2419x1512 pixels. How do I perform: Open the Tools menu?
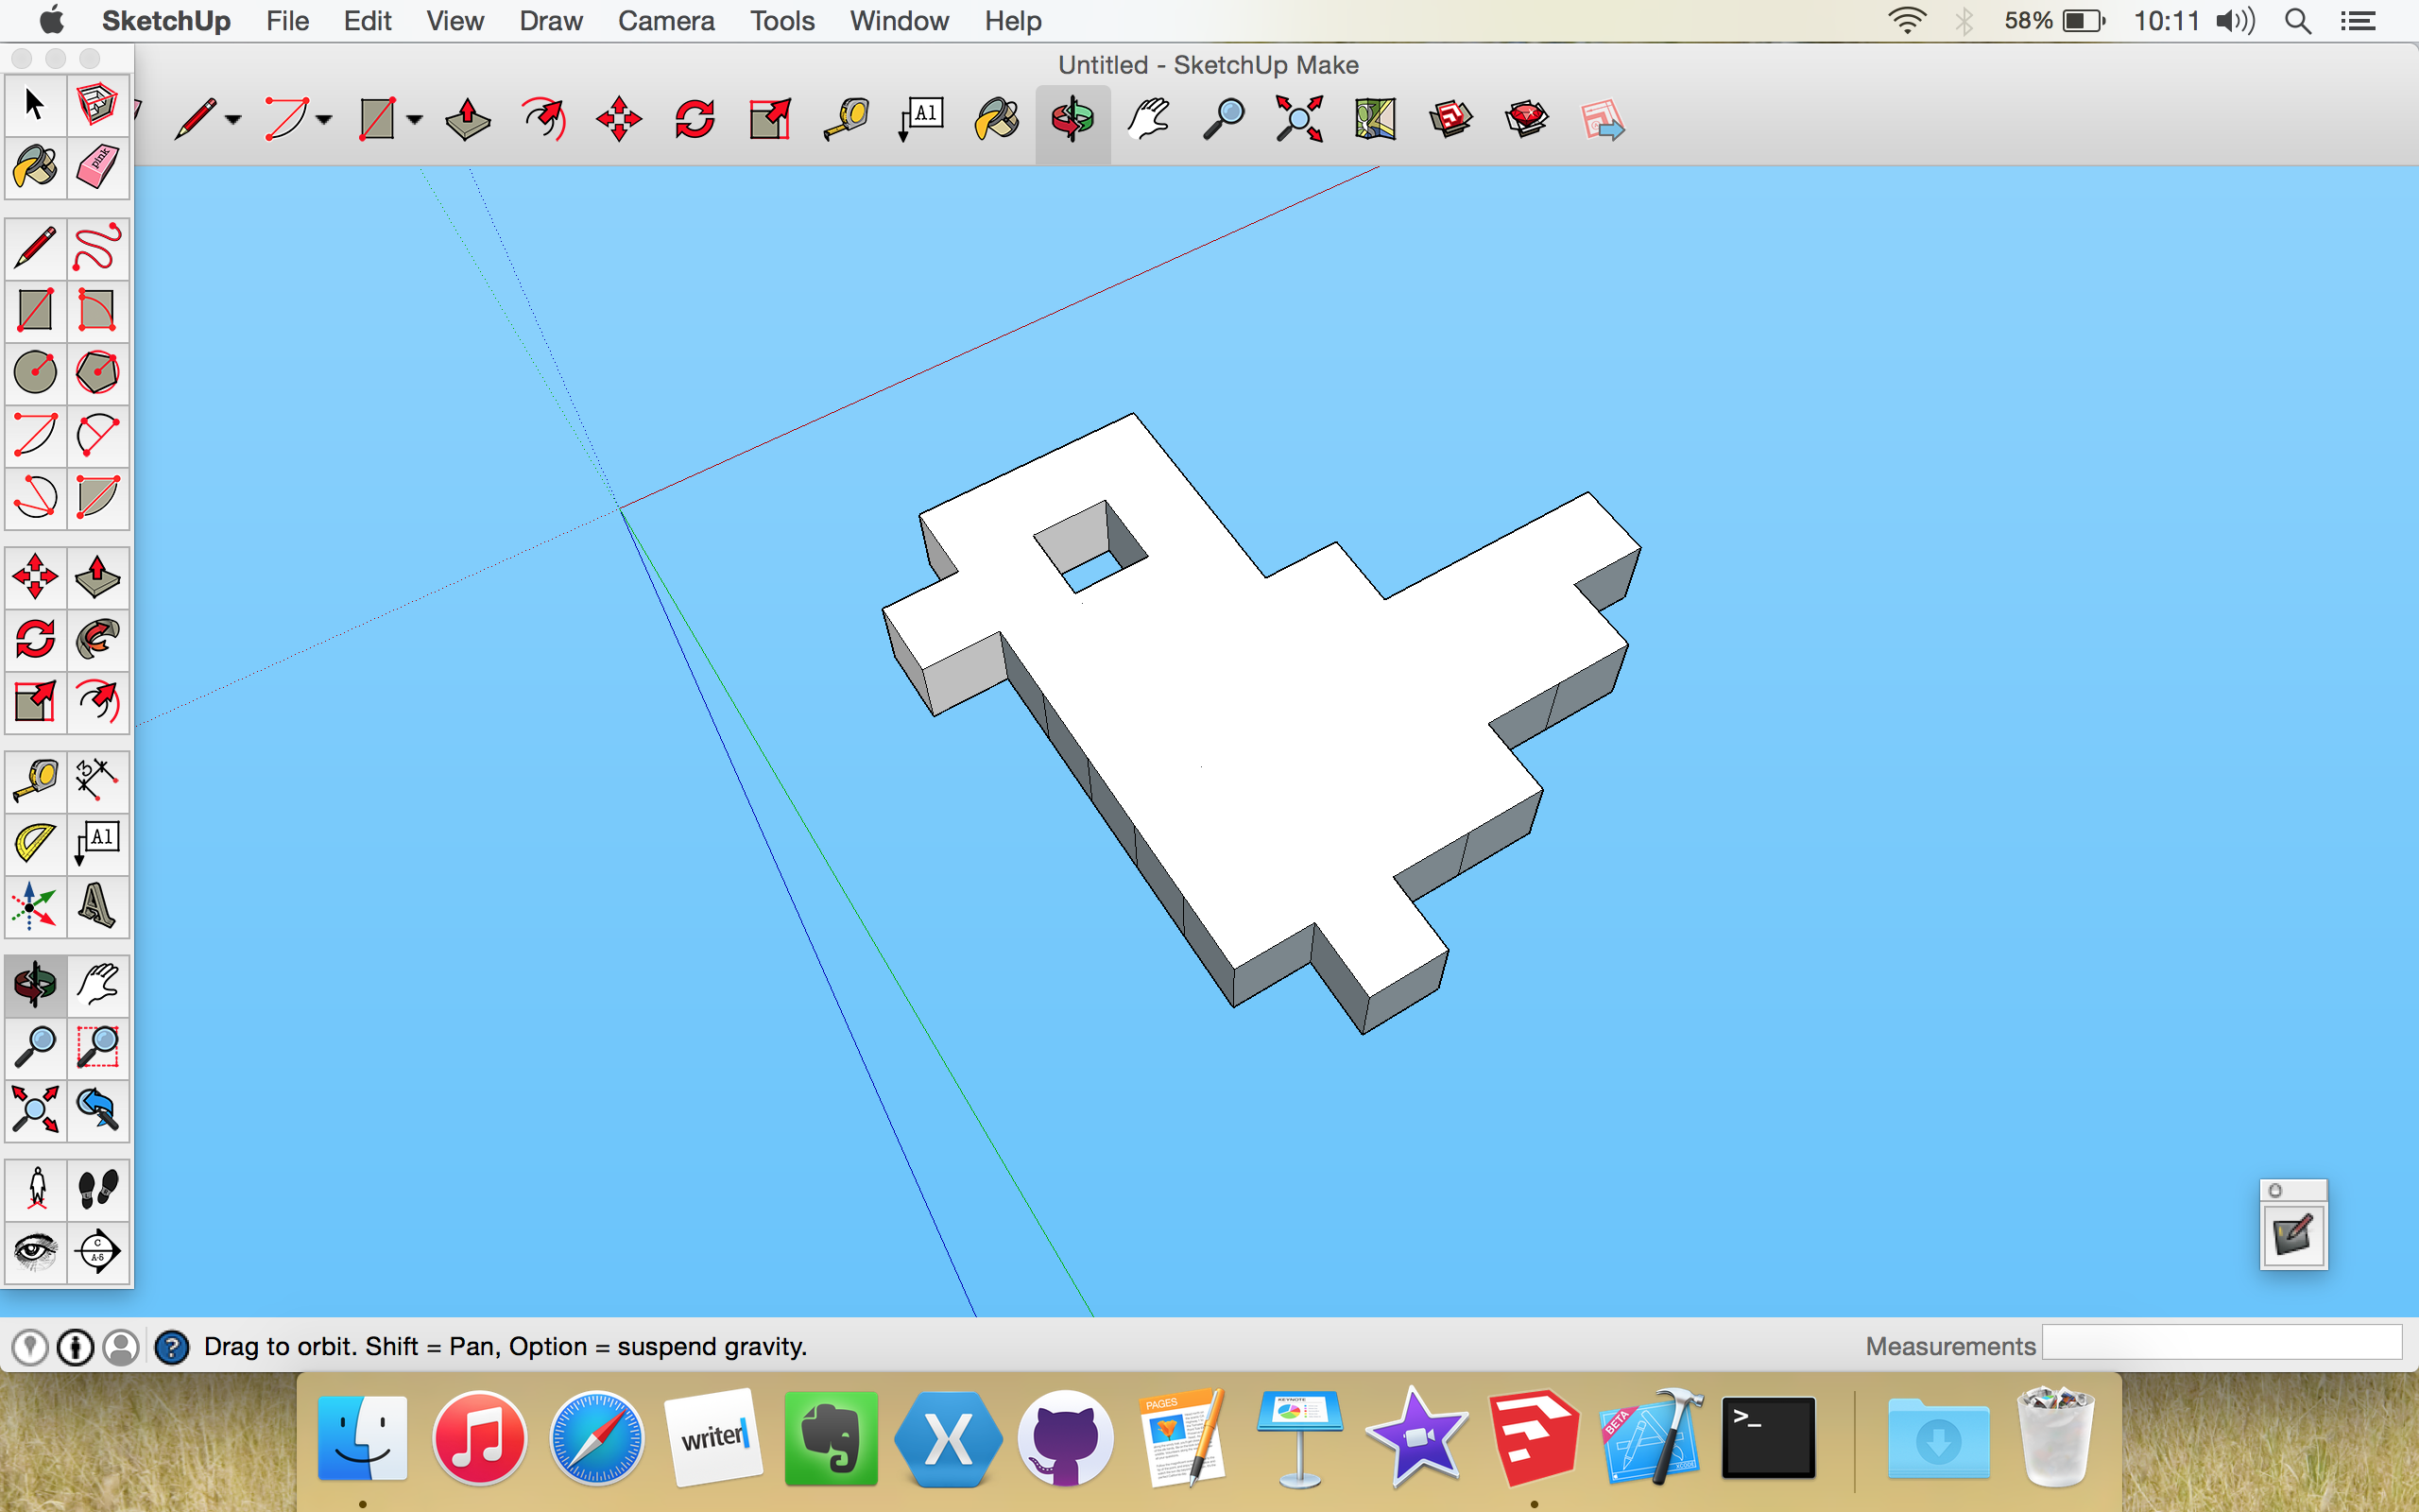(x=781, y=21)
